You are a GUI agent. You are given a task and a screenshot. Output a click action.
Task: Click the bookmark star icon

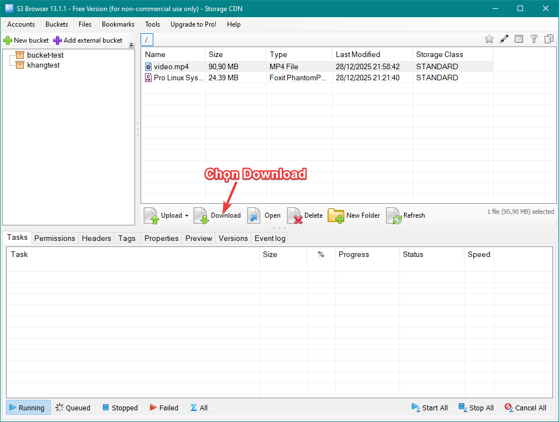pos(489,39)
